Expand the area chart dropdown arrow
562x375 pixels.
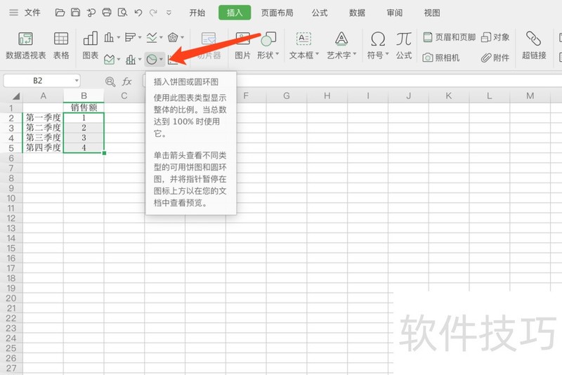click(x=119, y=59)
